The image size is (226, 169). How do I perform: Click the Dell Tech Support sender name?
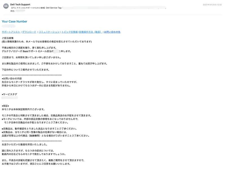[x=20, y=5]
